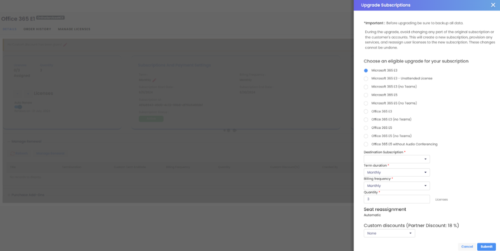
Task: Select Office 365 E3 (no Teams)
Action: point(366,119)
